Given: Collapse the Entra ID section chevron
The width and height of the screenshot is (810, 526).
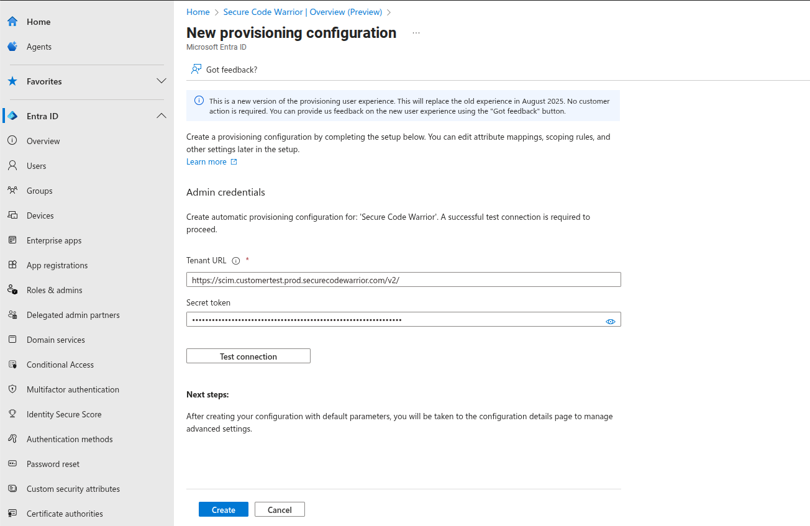Looking at the screenshot, I should pyautogui.click(x=162, y=116).
